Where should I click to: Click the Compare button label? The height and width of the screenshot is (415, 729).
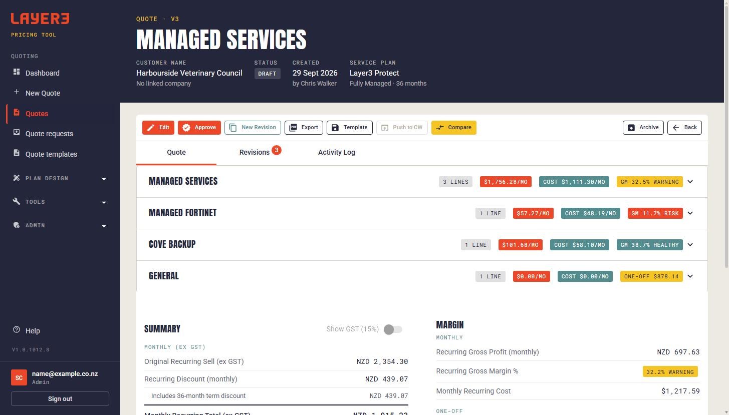pyautogui.click(x=459, y=128)
